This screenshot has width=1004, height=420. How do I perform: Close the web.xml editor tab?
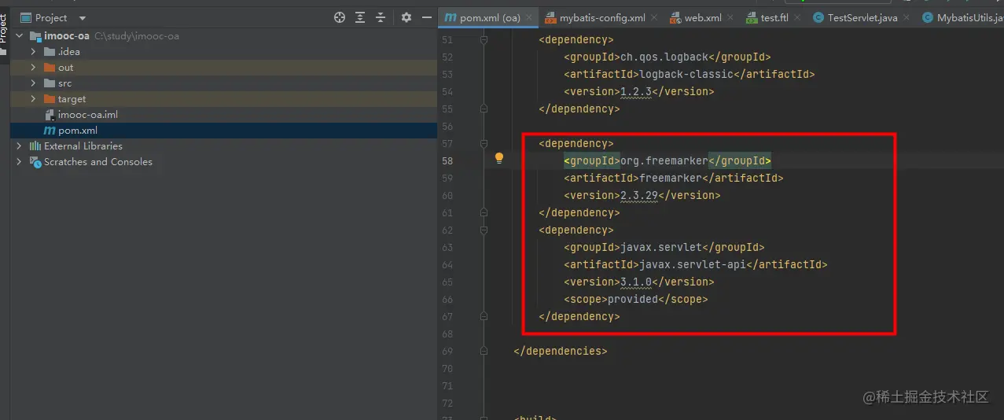731,18
